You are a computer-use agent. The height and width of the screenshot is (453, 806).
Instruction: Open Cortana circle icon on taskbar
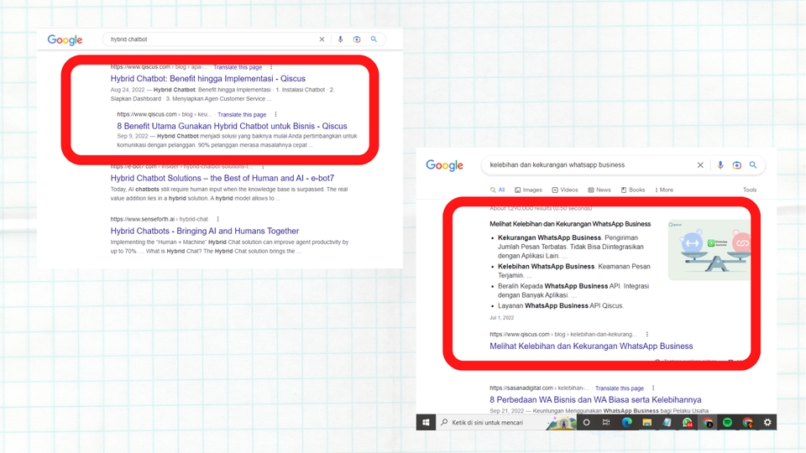coord(587,422)
